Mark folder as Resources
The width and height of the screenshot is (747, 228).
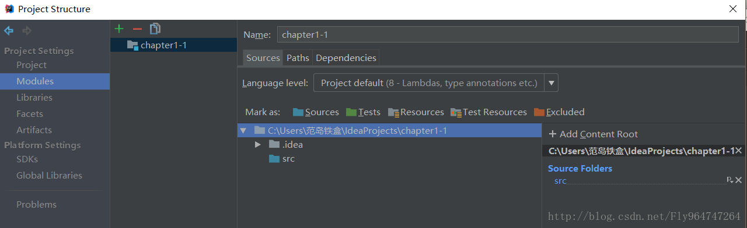416,112
